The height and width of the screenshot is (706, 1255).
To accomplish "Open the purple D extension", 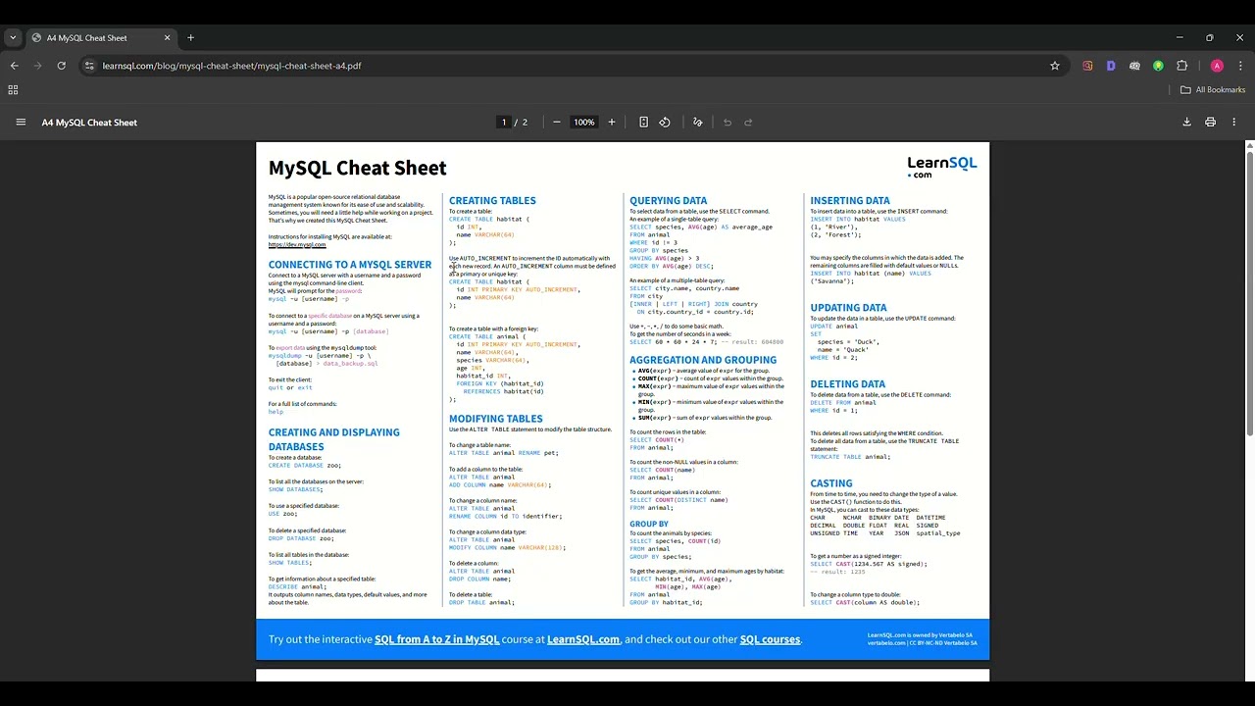I will (x=1111, y=66).
